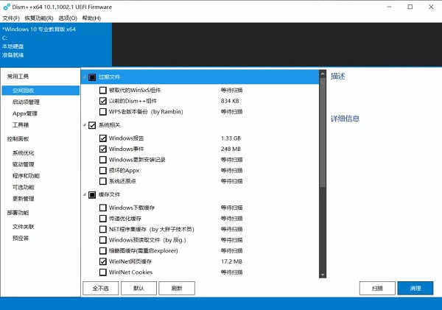Check WinINet Cookies checkbox
The width and height of the screenshot is (442, 310).
103,272
